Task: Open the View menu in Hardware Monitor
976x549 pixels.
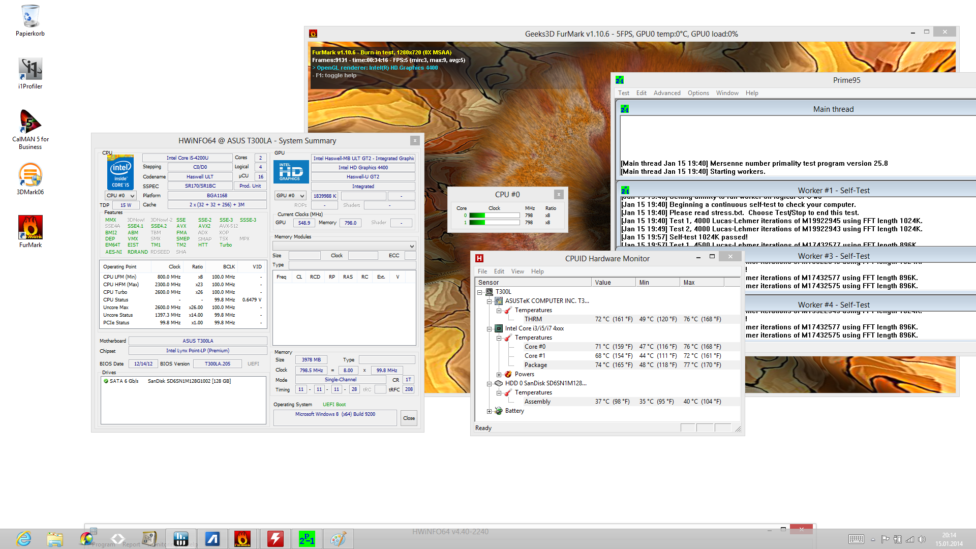Action: click(x=517, y=271)
